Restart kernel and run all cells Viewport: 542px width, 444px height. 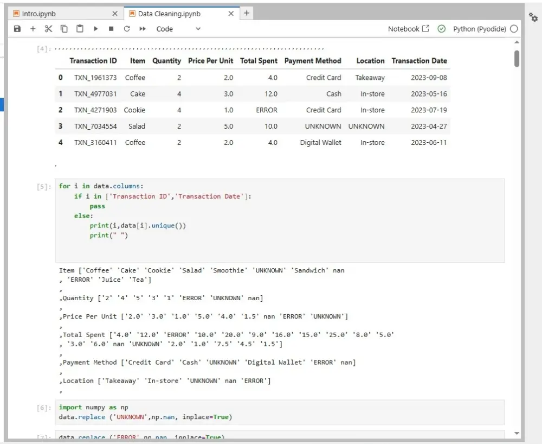point(143,29)
